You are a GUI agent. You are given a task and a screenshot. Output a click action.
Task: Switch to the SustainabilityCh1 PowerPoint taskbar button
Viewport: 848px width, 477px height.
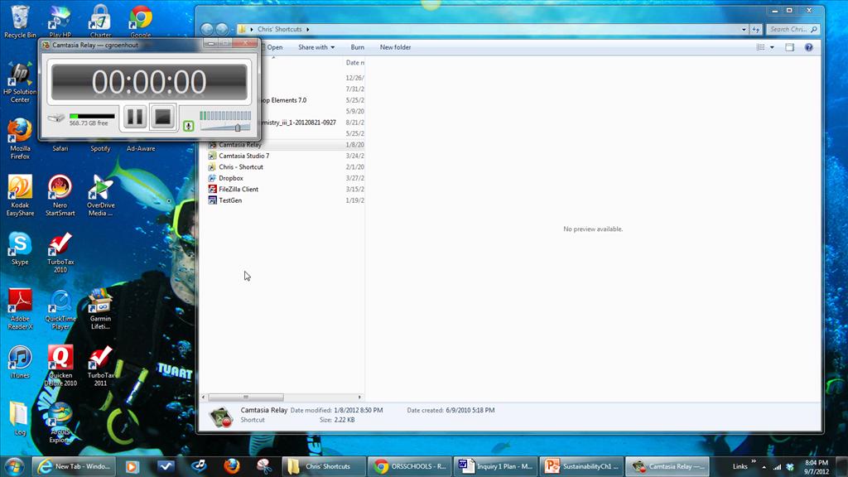[x=581, y=466]
